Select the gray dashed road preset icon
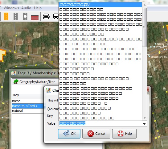 [16, 16]
